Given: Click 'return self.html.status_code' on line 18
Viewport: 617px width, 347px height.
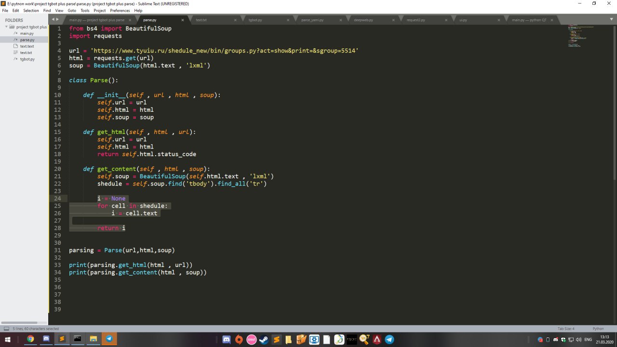Looking at the screenshot, I should pyautogui.click(x=147, y=154).
